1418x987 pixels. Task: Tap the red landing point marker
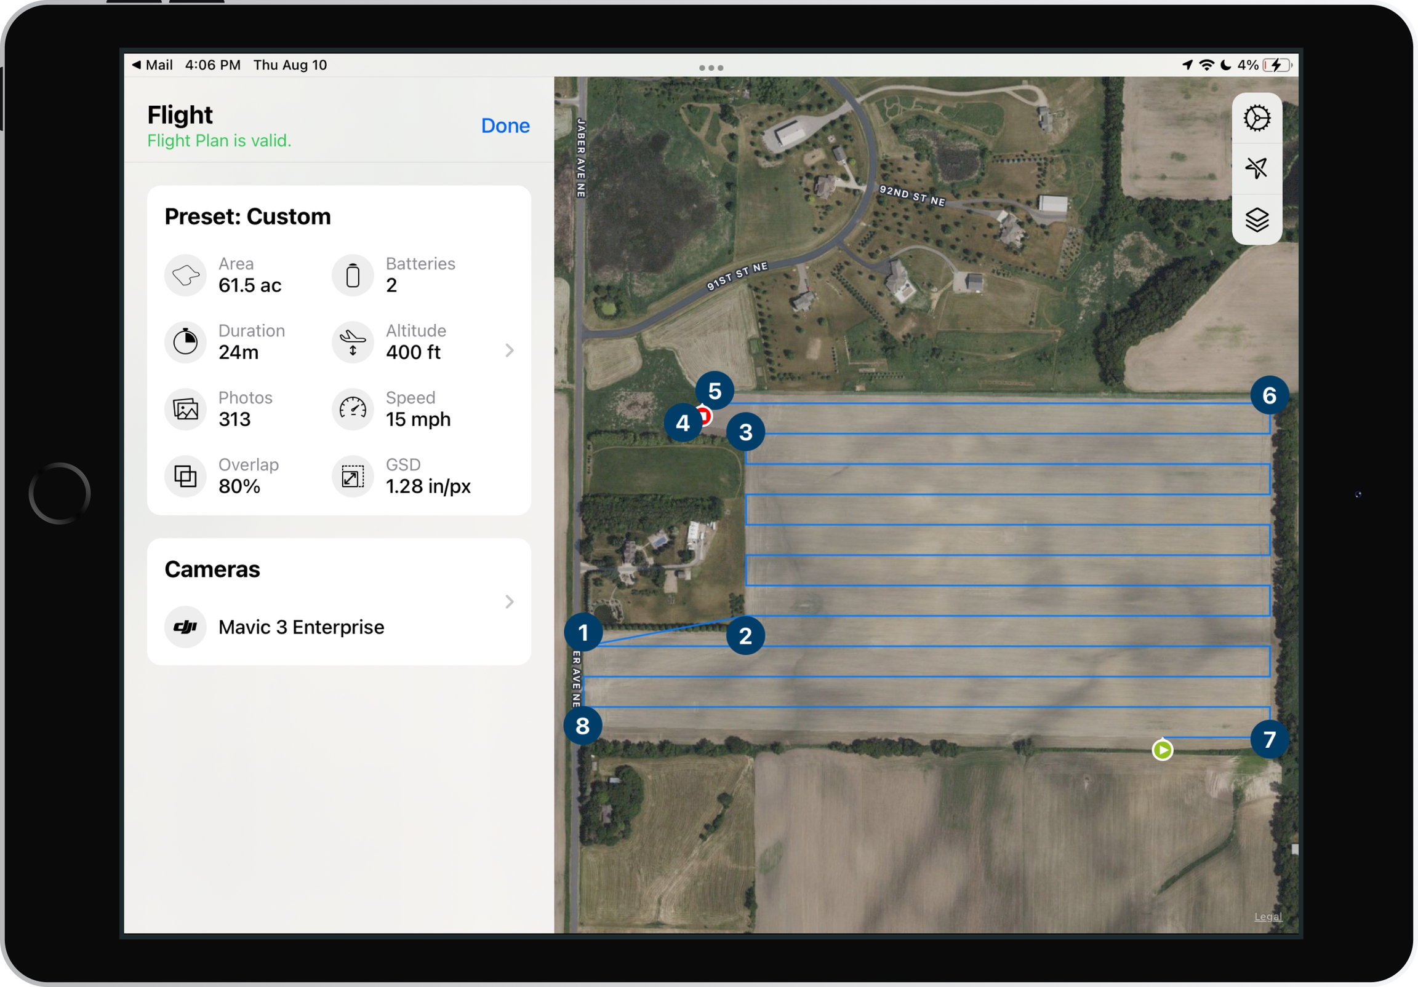coord(705,416)
